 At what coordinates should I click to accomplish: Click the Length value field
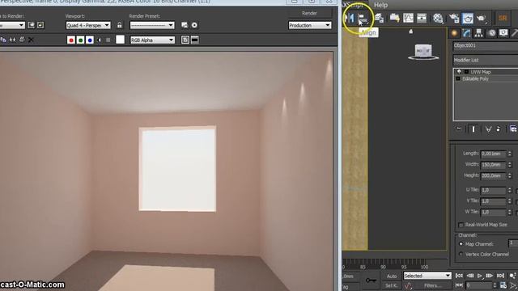494,154
